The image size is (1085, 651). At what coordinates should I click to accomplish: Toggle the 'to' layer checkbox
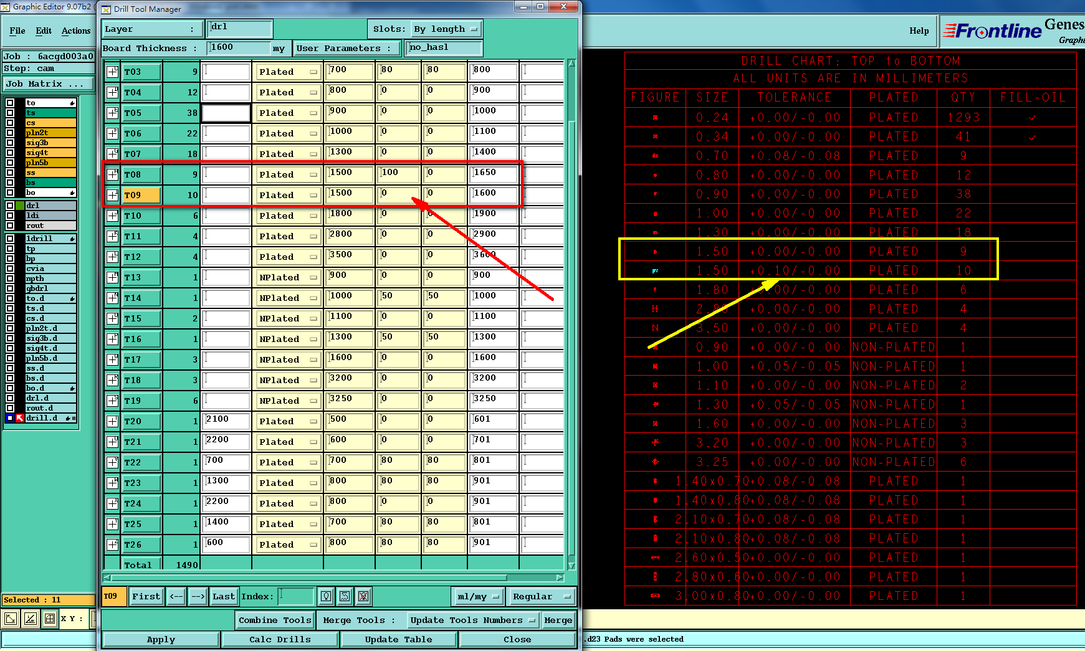[10, 103]
